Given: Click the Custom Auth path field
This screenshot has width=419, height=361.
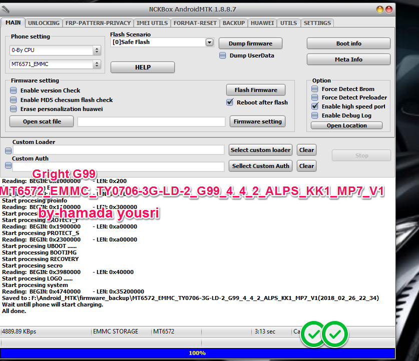Looking at the screenshot, I should pyautogui.click(x=119, y=166).
